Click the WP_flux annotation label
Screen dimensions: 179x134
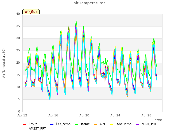tap(31, 11)
